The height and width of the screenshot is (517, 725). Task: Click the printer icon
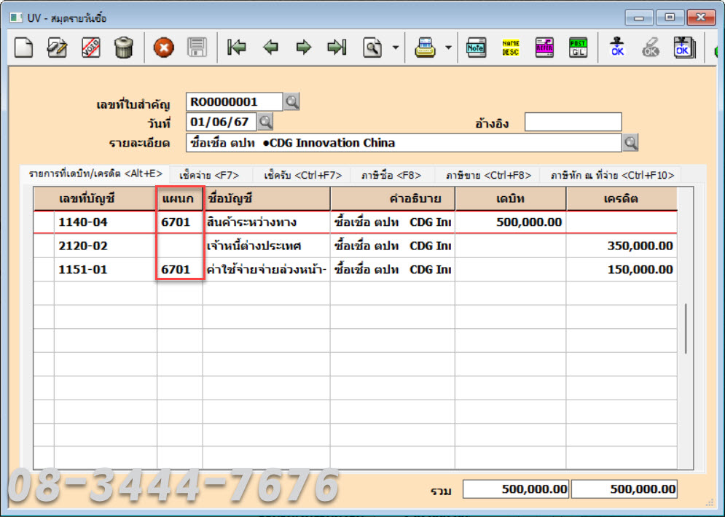coord(425,47)
